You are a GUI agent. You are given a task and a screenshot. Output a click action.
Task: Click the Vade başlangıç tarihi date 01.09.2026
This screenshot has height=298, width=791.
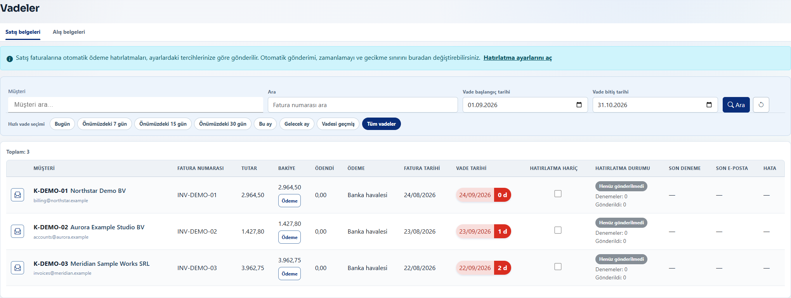coord(482,105)
